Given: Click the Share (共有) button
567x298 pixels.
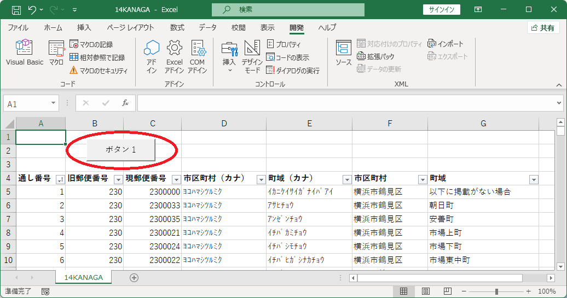Looking at the screenshot, I should [x=543, y=28].
